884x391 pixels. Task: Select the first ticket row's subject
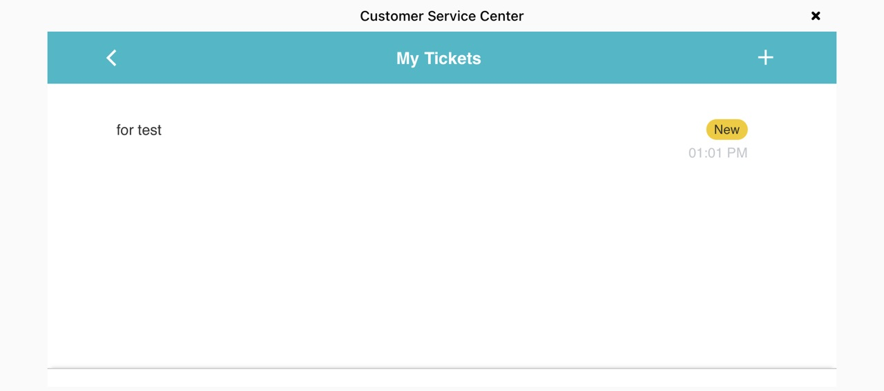tap(139, 130)
